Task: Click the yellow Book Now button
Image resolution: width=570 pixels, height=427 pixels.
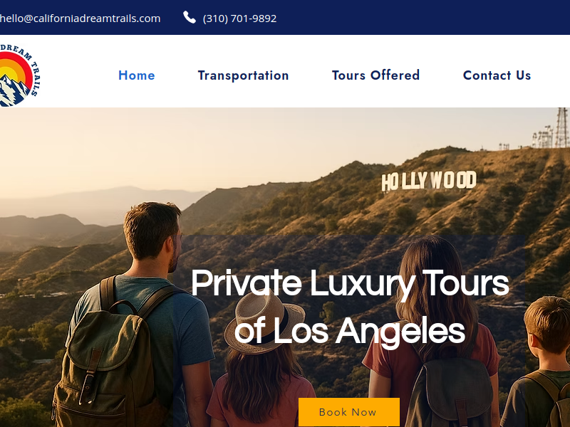Action: (x=349, y=412)
